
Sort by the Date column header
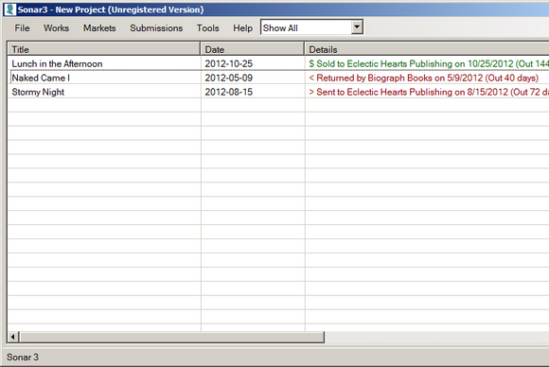[x=252, y=49]
